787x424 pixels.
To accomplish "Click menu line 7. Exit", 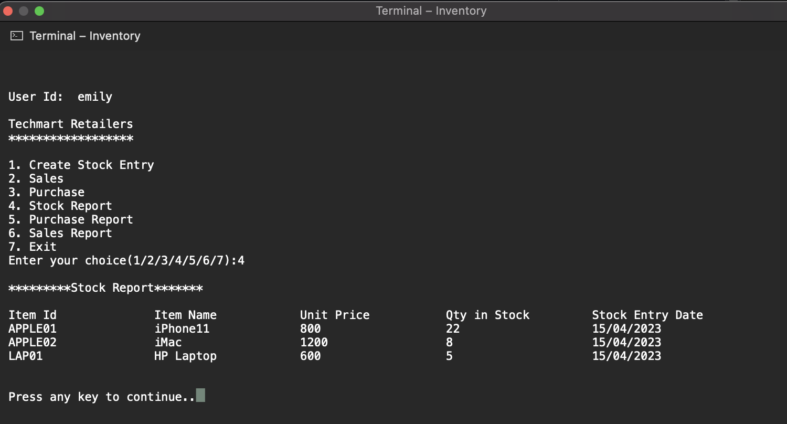I will coord(33,247).
